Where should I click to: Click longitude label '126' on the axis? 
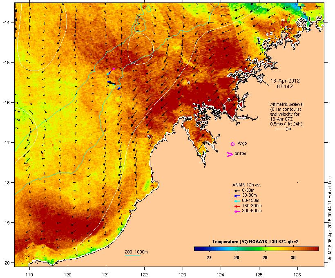pos(297,274)
